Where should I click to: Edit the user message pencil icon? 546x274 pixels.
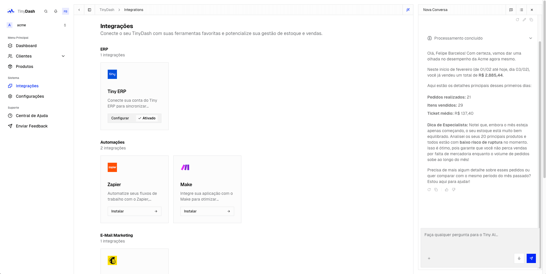pos(524,20)
